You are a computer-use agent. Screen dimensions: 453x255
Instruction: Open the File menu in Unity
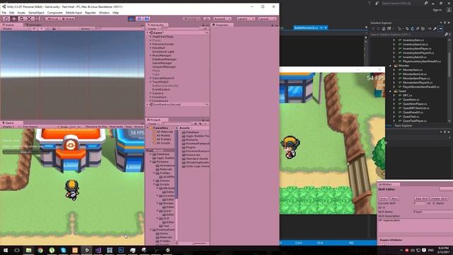coord(4,13)
